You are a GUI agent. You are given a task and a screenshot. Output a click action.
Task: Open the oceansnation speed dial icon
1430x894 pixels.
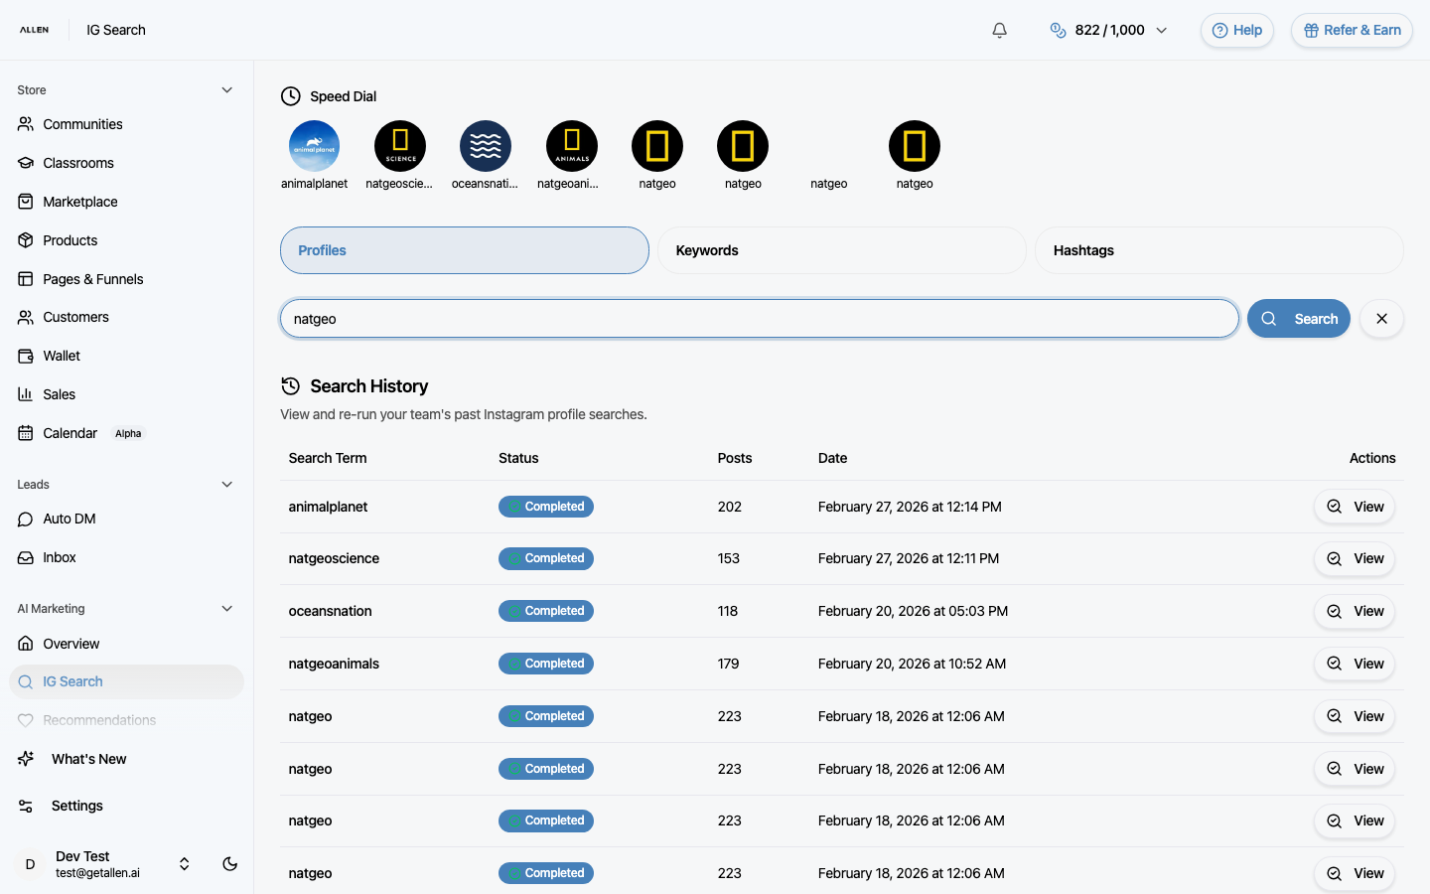[485, 147]
